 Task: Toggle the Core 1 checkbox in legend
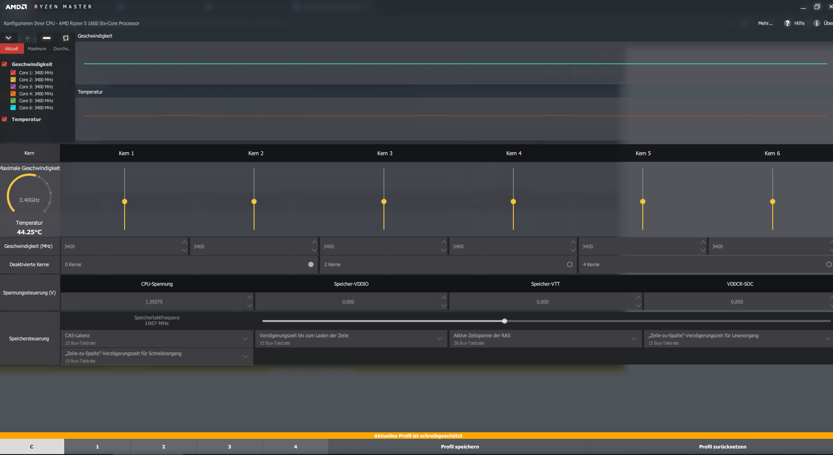pyautogui.click(x=13, y=73)
